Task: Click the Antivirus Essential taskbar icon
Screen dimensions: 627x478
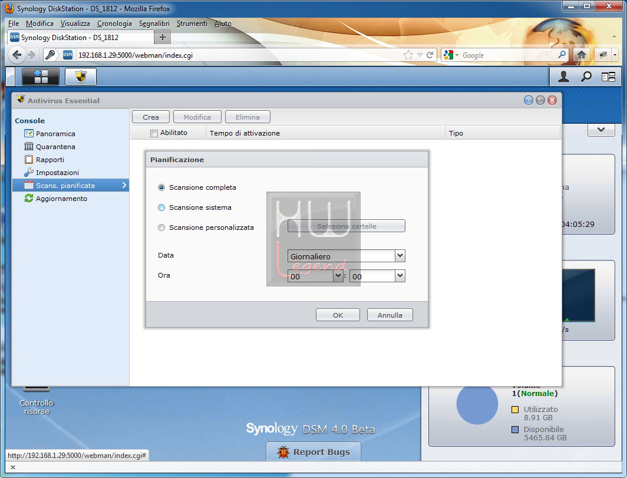Action: click(81, 77)
